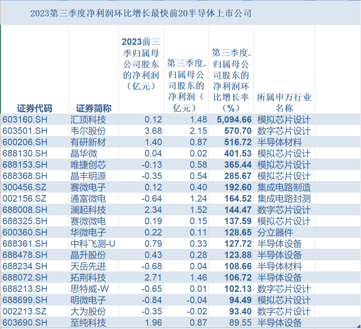Select the value 570.70
Image resolution: width=361 pixels, height=329 pixels.
pyautogui.click(x=238, y=131)
